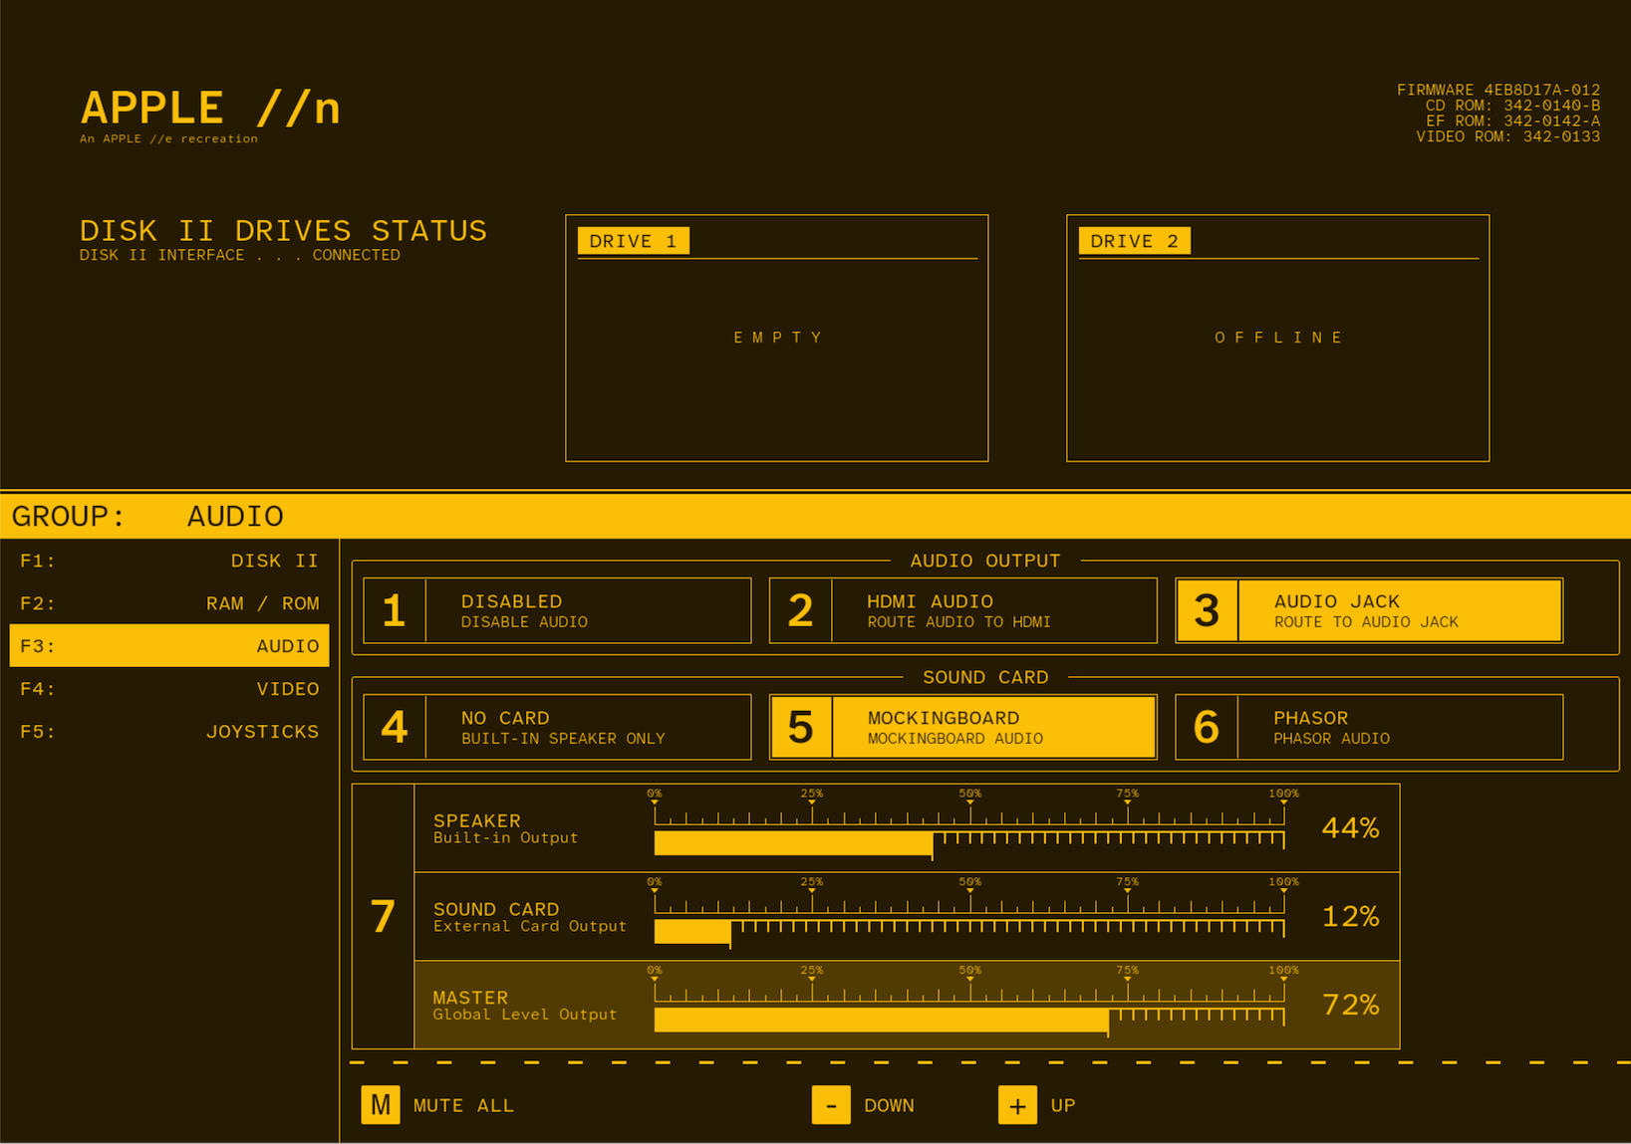Select the F3 AUDIO group
This screenshot has height=1144, width=1631.
[x=169, y=646]
